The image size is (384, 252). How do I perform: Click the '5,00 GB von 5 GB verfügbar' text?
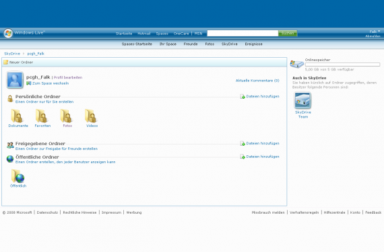click(x=329, y=69)
